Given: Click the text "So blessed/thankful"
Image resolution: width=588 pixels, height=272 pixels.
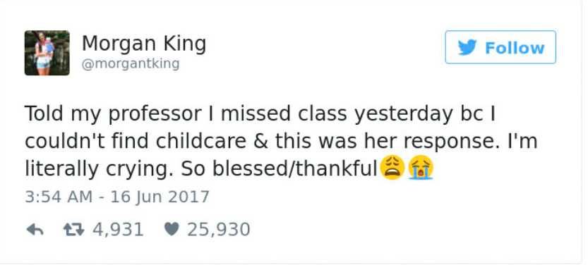Looking at the screenshot, I should tap(279, 169).
